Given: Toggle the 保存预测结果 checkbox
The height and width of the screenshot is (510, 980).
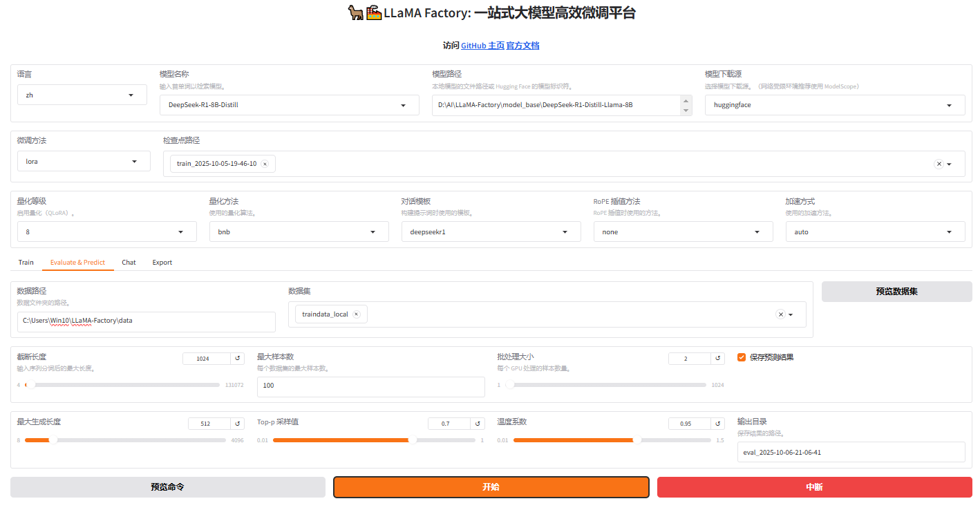Looking at the screenshot, I should (742, 357).
